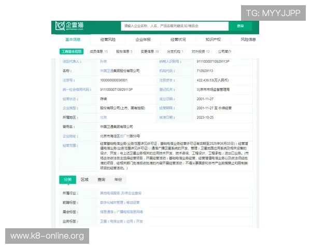Open the 北京 region link
Screen dimensions: 311x249
(103, 117)
